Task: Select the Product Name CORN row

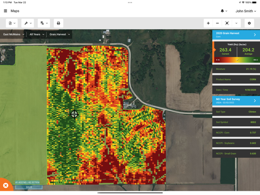Action: pyautogui.click(x=236, y=80)
